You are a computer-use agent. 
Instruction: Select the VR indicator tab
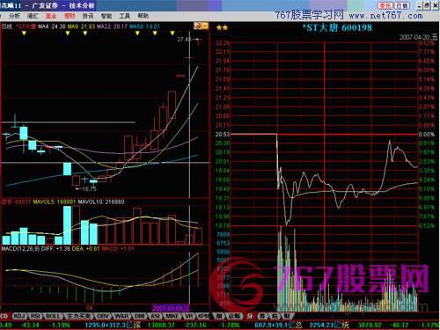click(x=189, y=316)
